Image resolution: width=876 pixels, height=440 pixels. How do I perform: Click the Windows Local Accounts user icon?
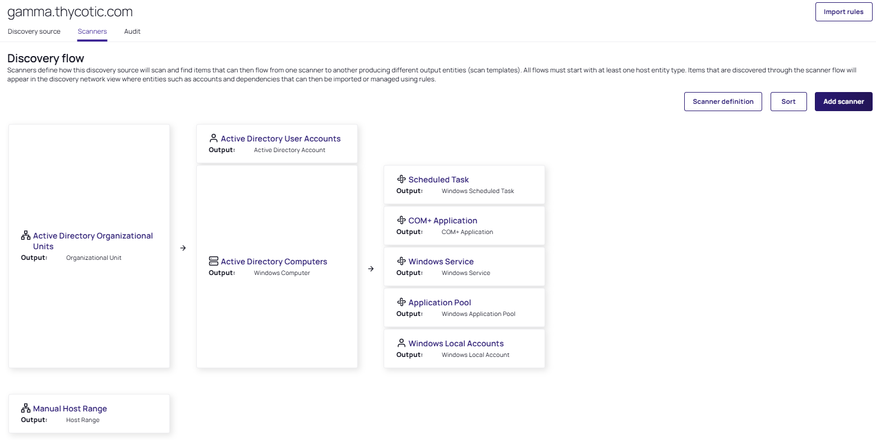[x=401, y=343]
